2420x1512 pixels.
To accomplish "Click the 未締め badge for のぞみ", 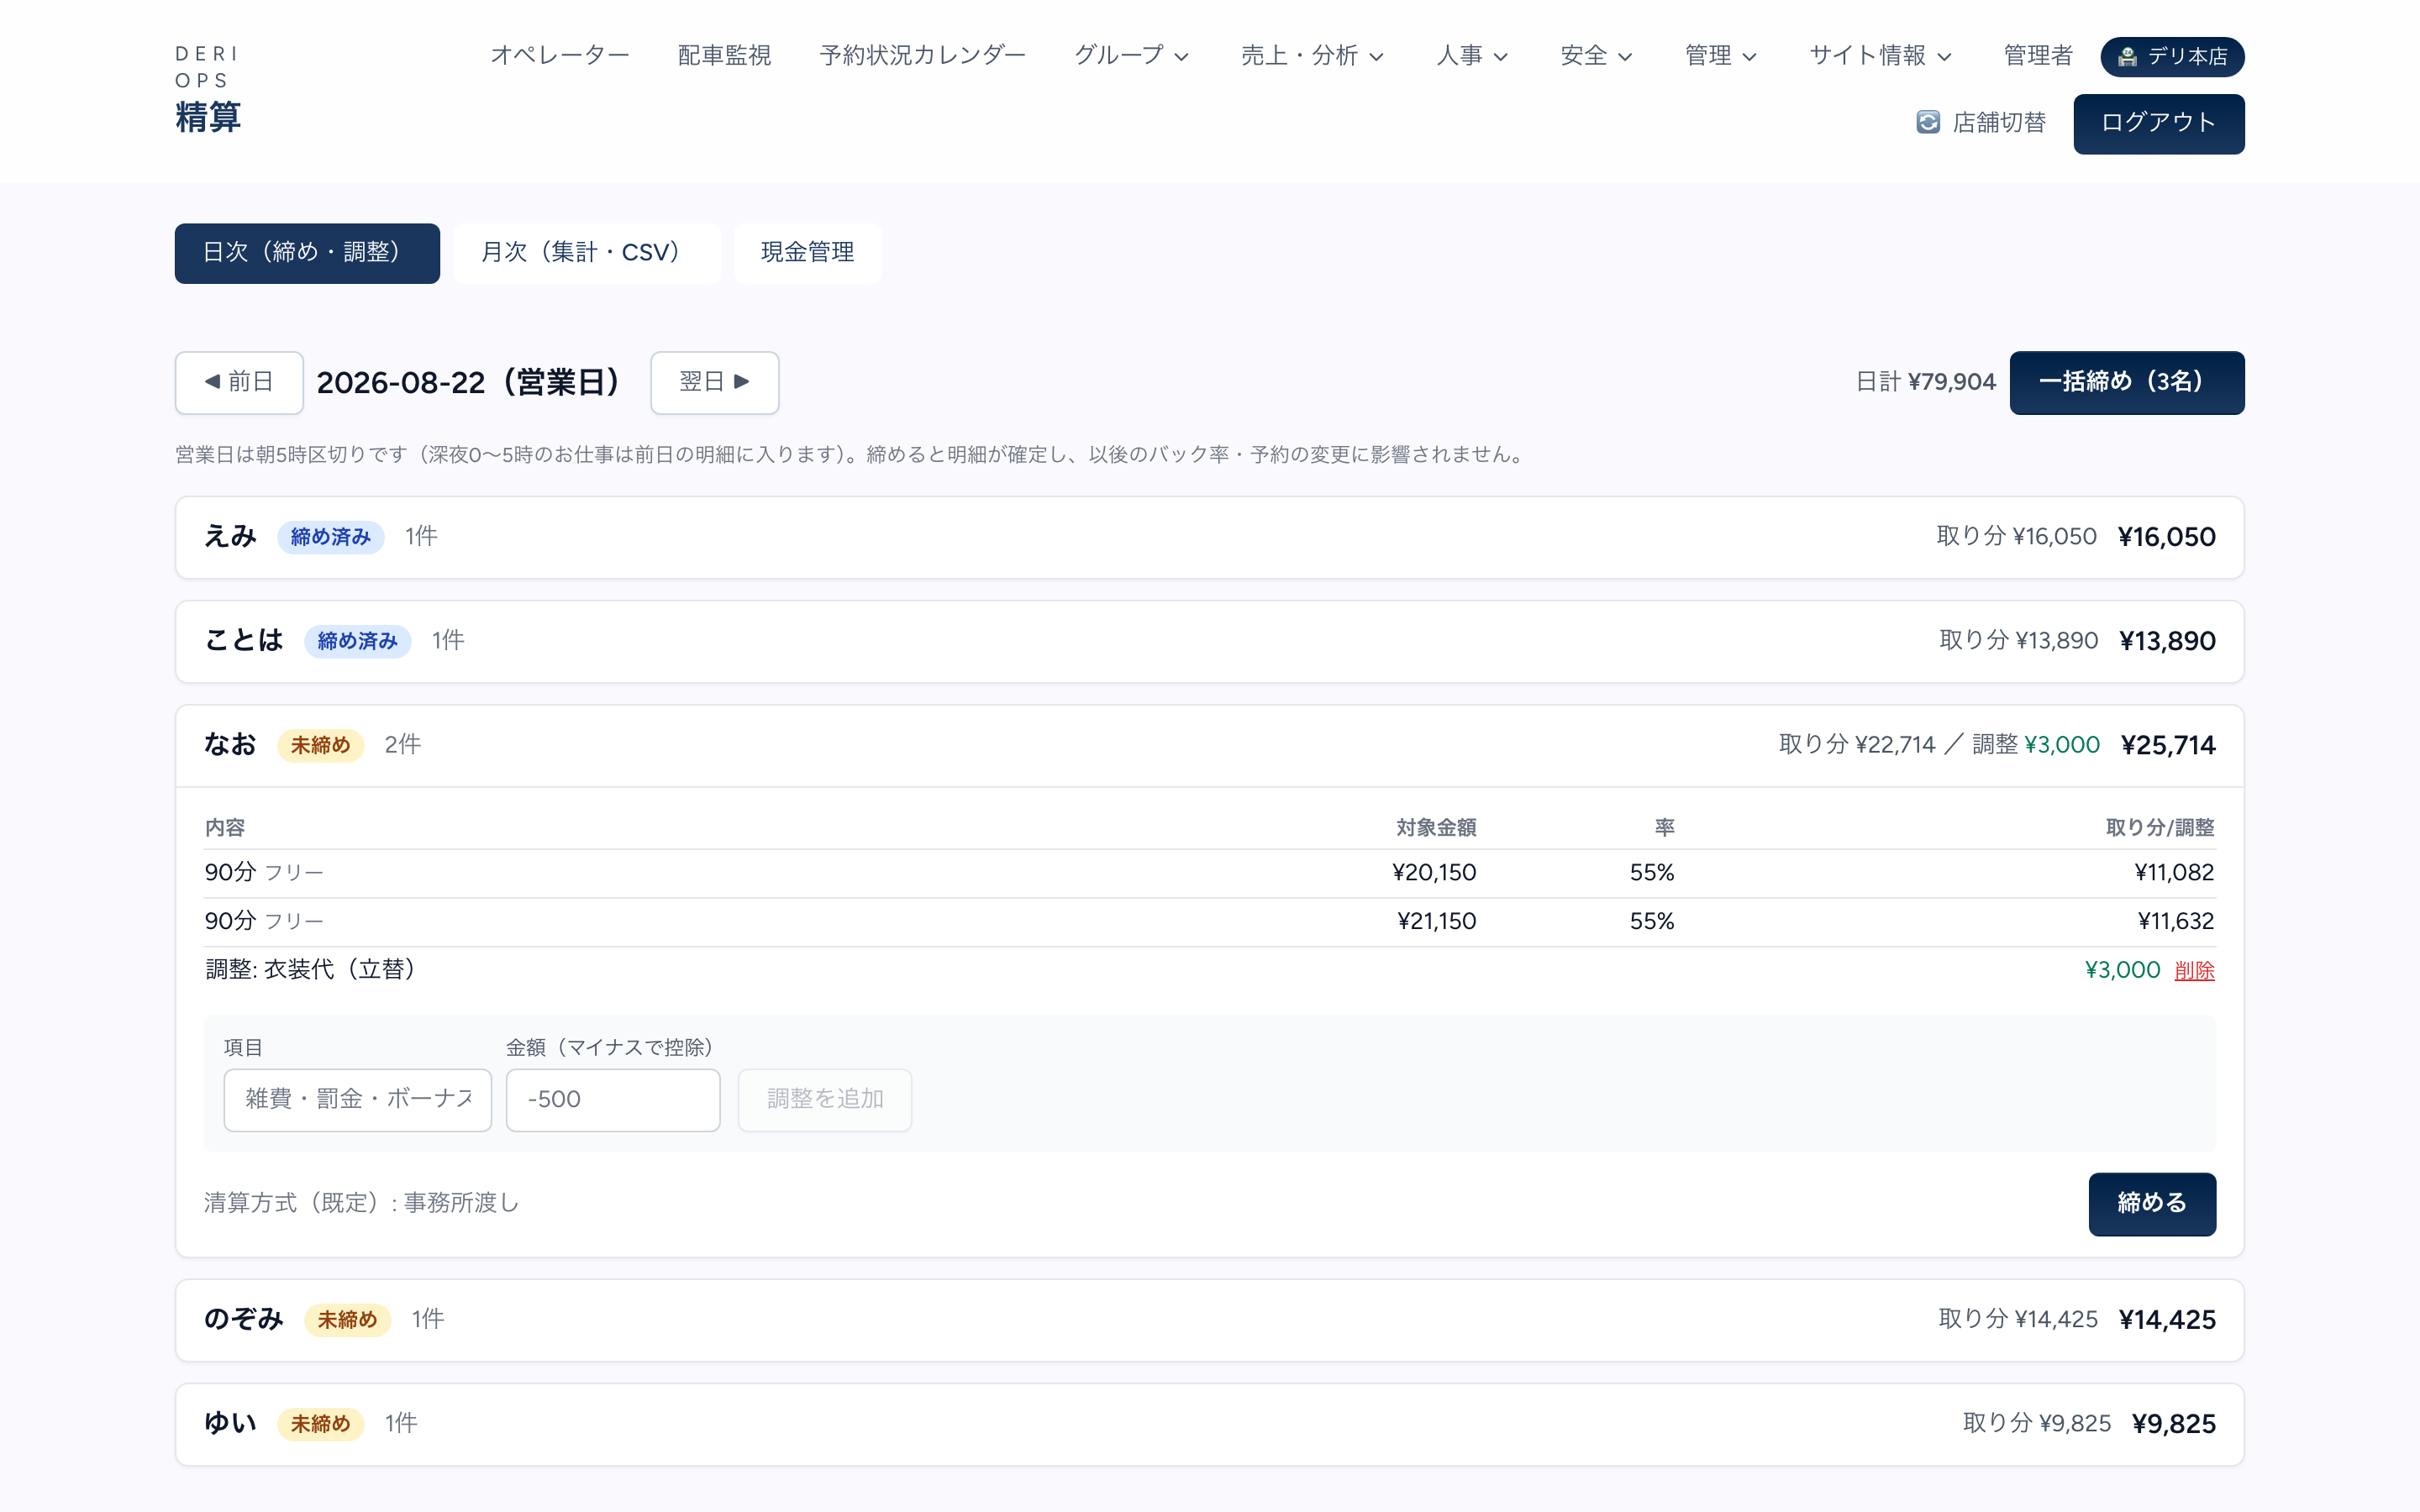I will 347,1320.
